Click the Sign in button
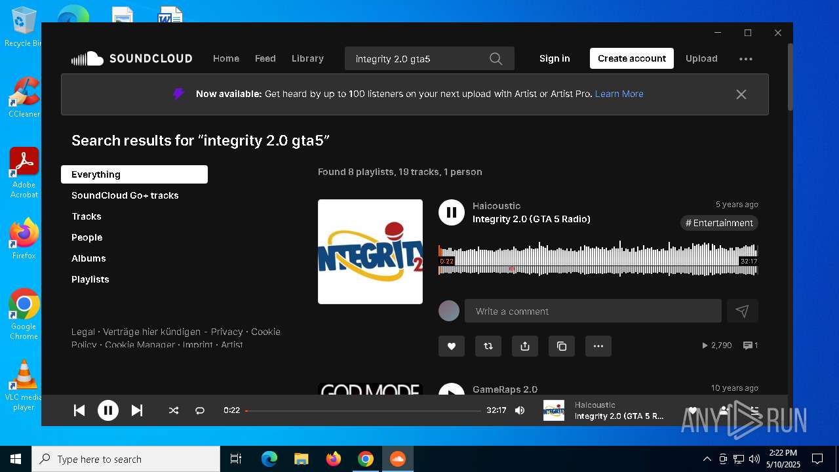839x472 pixels. tap(555, 58)
